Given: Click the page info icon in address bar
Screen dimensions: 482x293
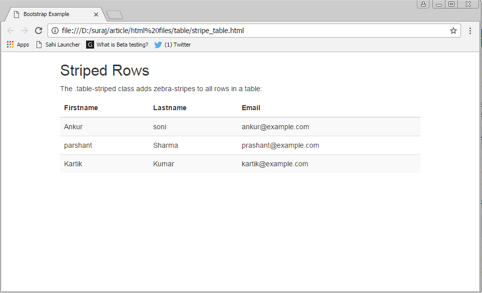Looking at the screenshot, I should [54, 31].
